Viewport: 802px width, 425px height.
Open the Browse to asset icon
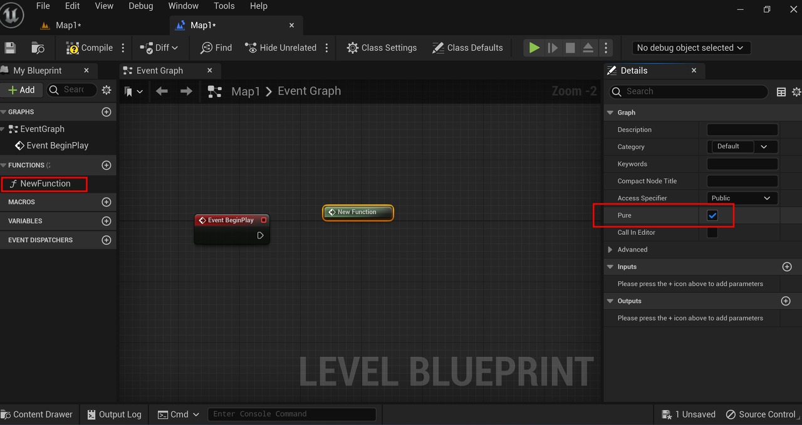38,48
